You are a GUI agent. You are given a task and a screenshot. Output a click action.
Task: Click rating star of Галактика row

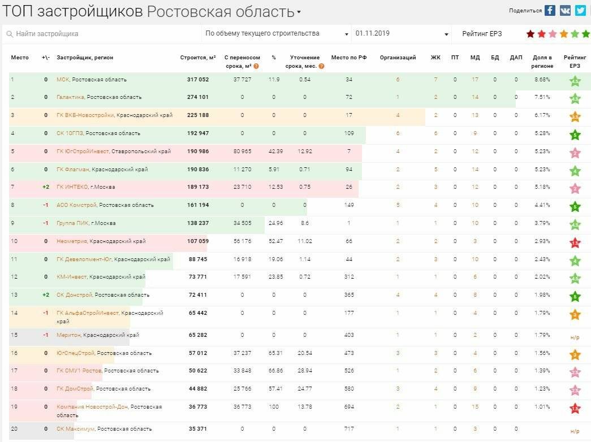pos(575,99)
